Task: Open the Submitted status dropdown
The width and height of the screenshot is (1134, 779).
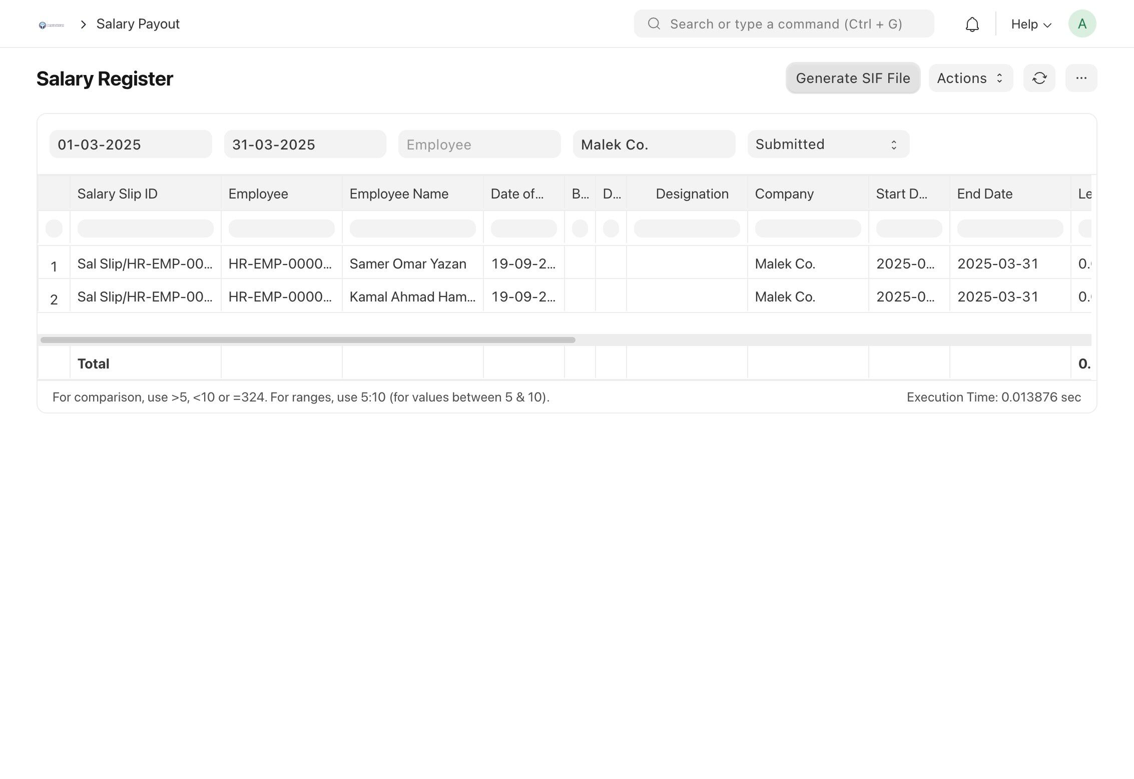Action: point(828,144)
